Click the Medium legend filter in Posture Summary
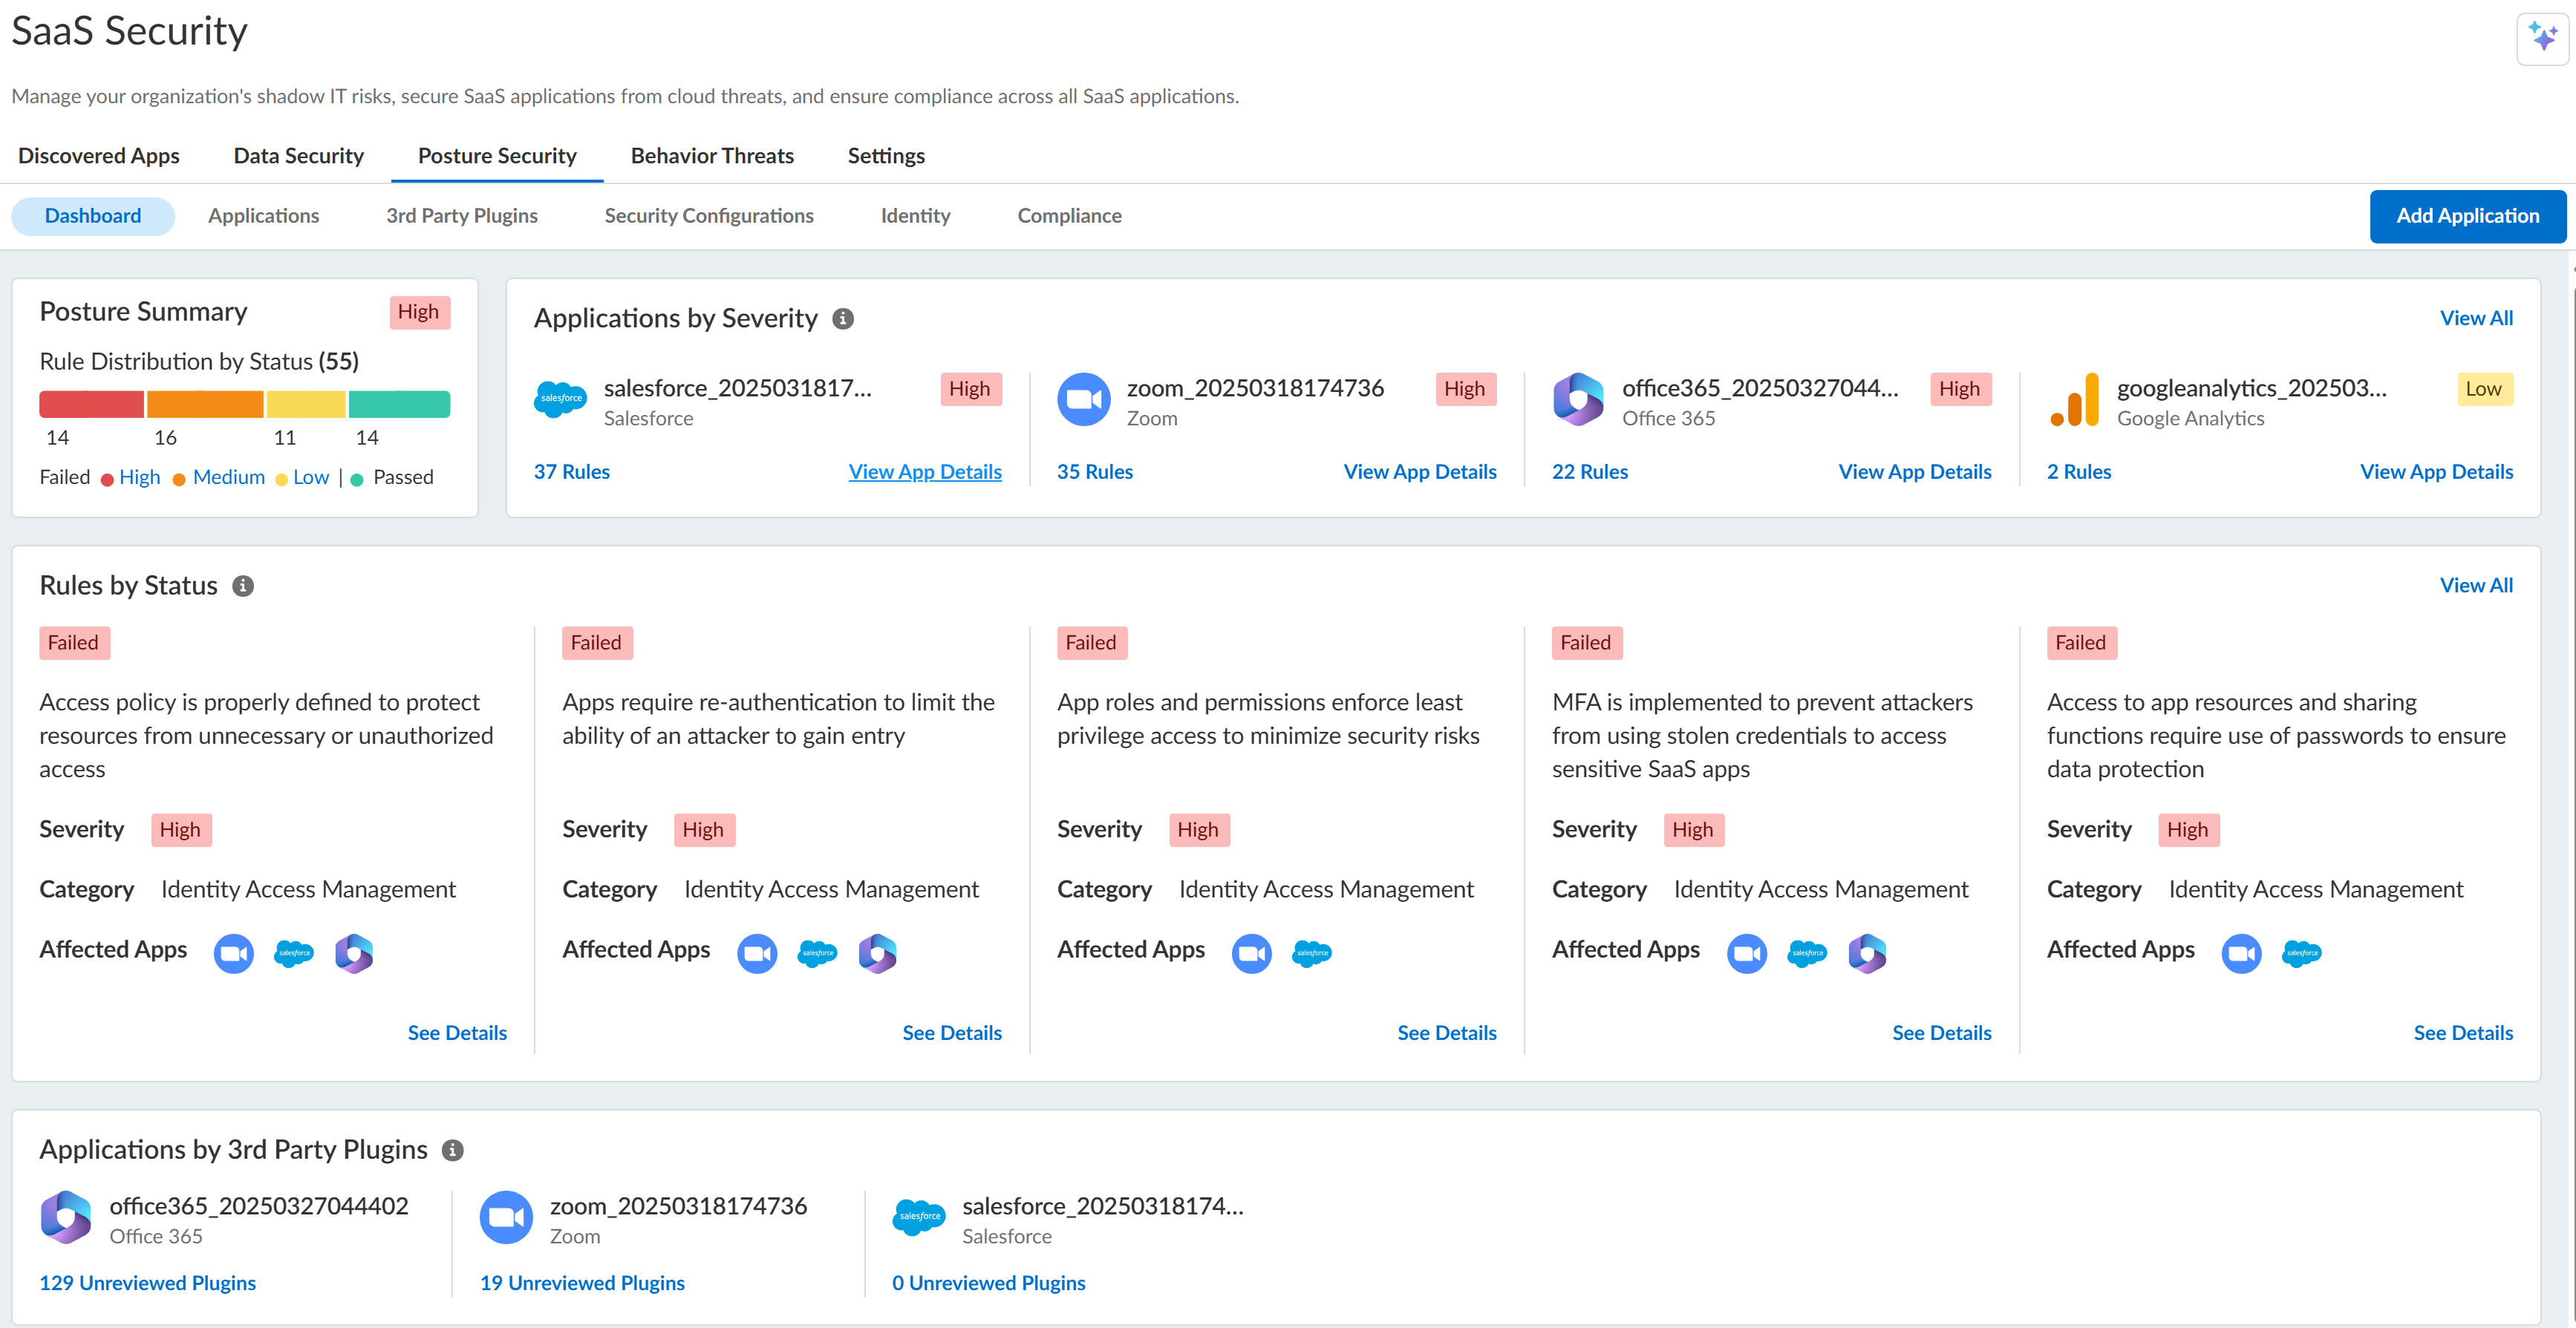Image resolution: width=2576 pixels, height=1328 pixels. [x=228, y=478]
